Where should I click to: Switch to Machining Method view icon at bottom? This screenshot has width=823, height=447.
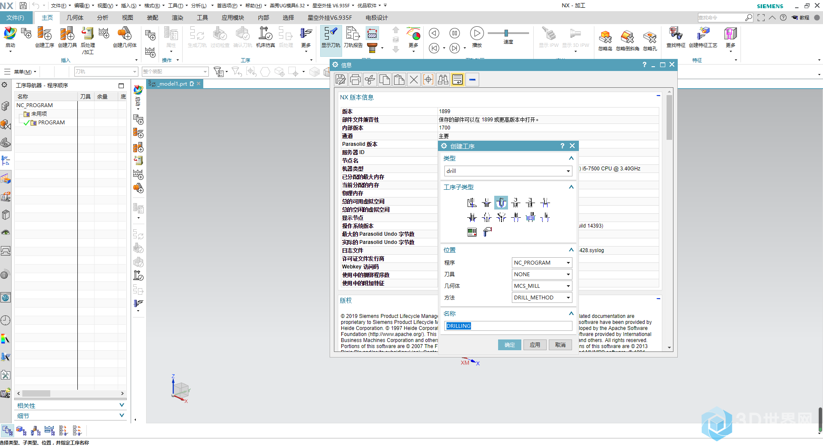coord(49,430)
